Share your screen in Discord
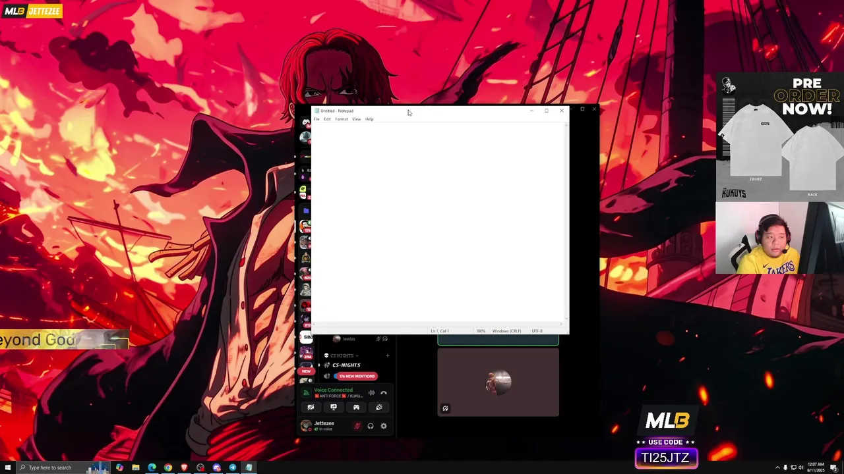 [x=334, y=408]
